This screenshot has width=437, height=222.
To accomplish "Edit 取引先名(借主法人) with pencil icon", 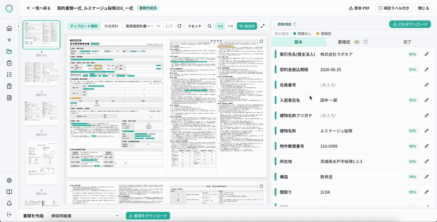I will 427,54.
